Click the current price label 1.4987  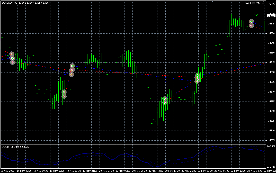[271, 16]
